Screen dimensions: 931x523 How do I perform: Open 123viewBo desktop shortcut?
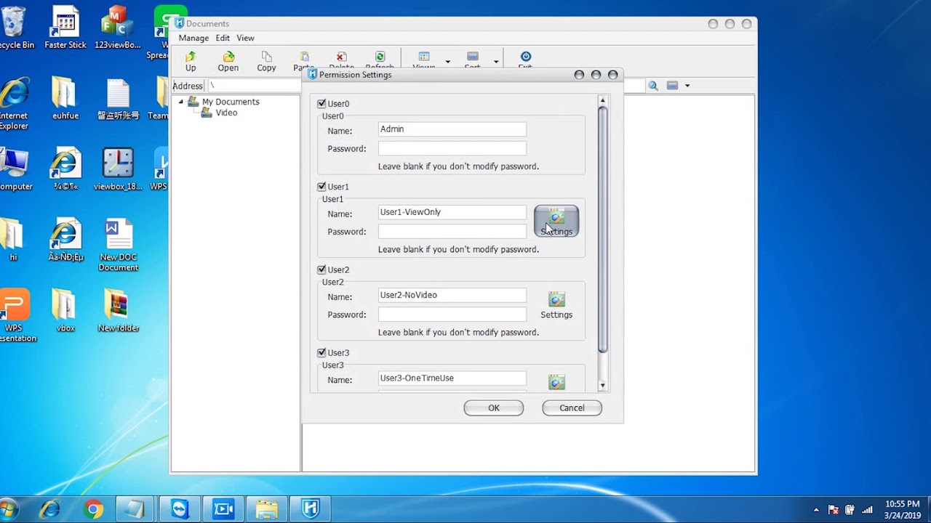pyautogui.click(x=117, y=28)
